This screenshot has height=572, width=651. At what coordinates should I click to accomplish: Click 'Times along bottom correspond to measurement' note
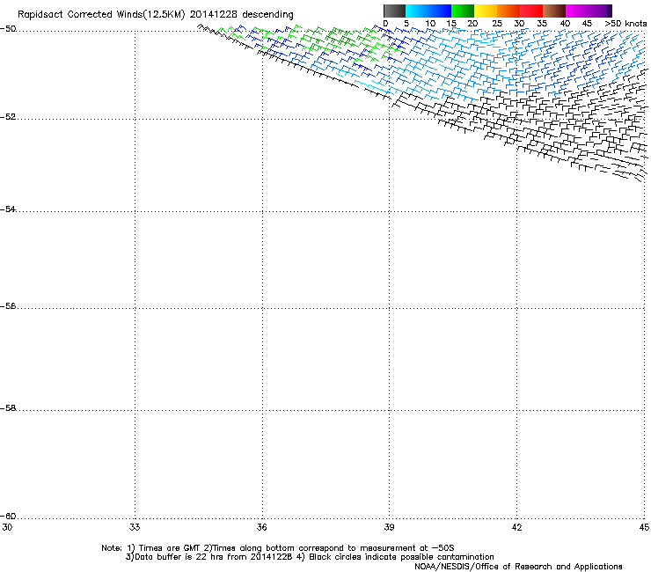click(314, 548)
